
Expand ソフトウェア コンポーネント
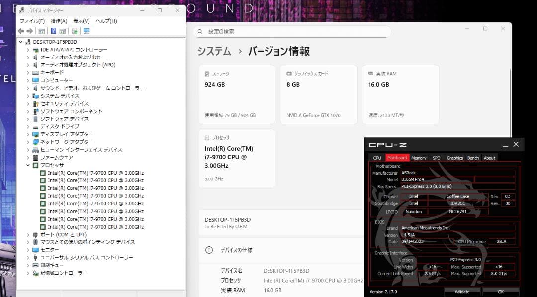tap(28, 111)
